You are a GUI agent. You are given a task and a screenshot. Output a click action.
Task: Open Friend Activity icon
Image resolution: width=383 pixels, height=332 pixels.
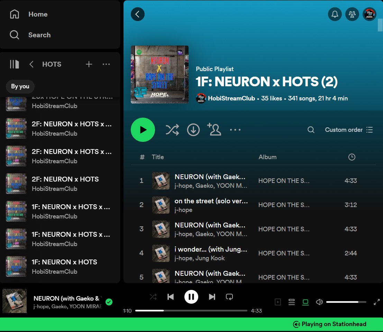352,14
